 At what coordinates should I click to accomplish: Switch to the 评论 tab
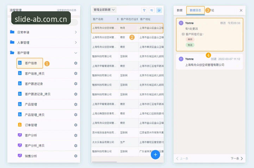click(x=211, y=10)
